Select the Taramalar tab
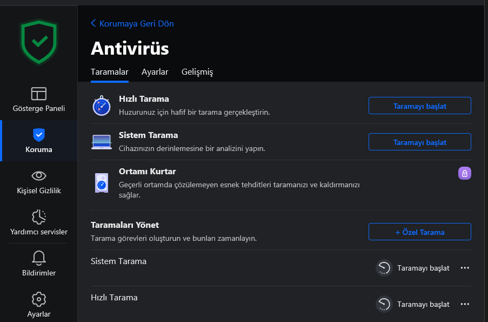This screenshot has height=322, width=488. pos(110,71)
